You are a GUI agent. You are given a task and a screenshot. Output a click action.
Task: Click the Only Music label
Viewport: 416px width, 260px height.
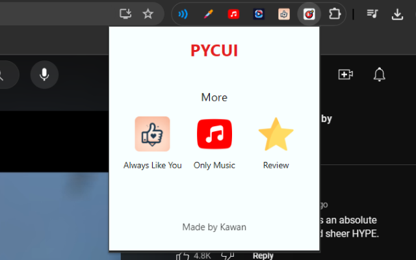[x=214, y=165]
